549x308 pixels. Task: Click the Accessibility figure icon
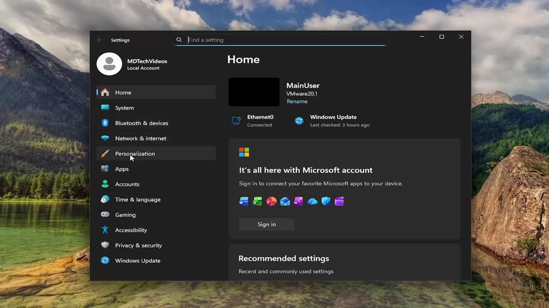pyautogui.click(x=105, y=230)
